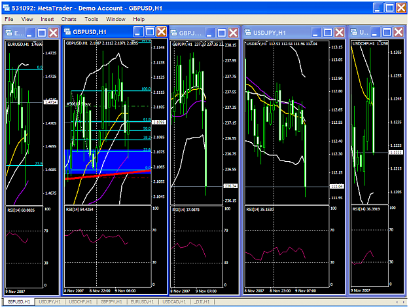Click the RSI(14) 54.4254 label
Screen dimensions: 409x308
pyautogui.click(x=79, y=209)
